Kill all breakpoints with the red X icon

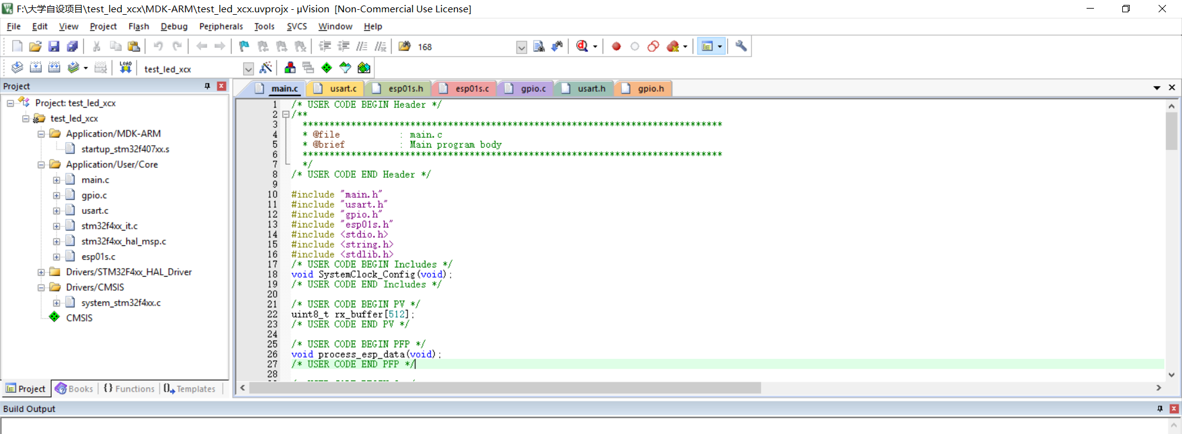pos(673,46)
